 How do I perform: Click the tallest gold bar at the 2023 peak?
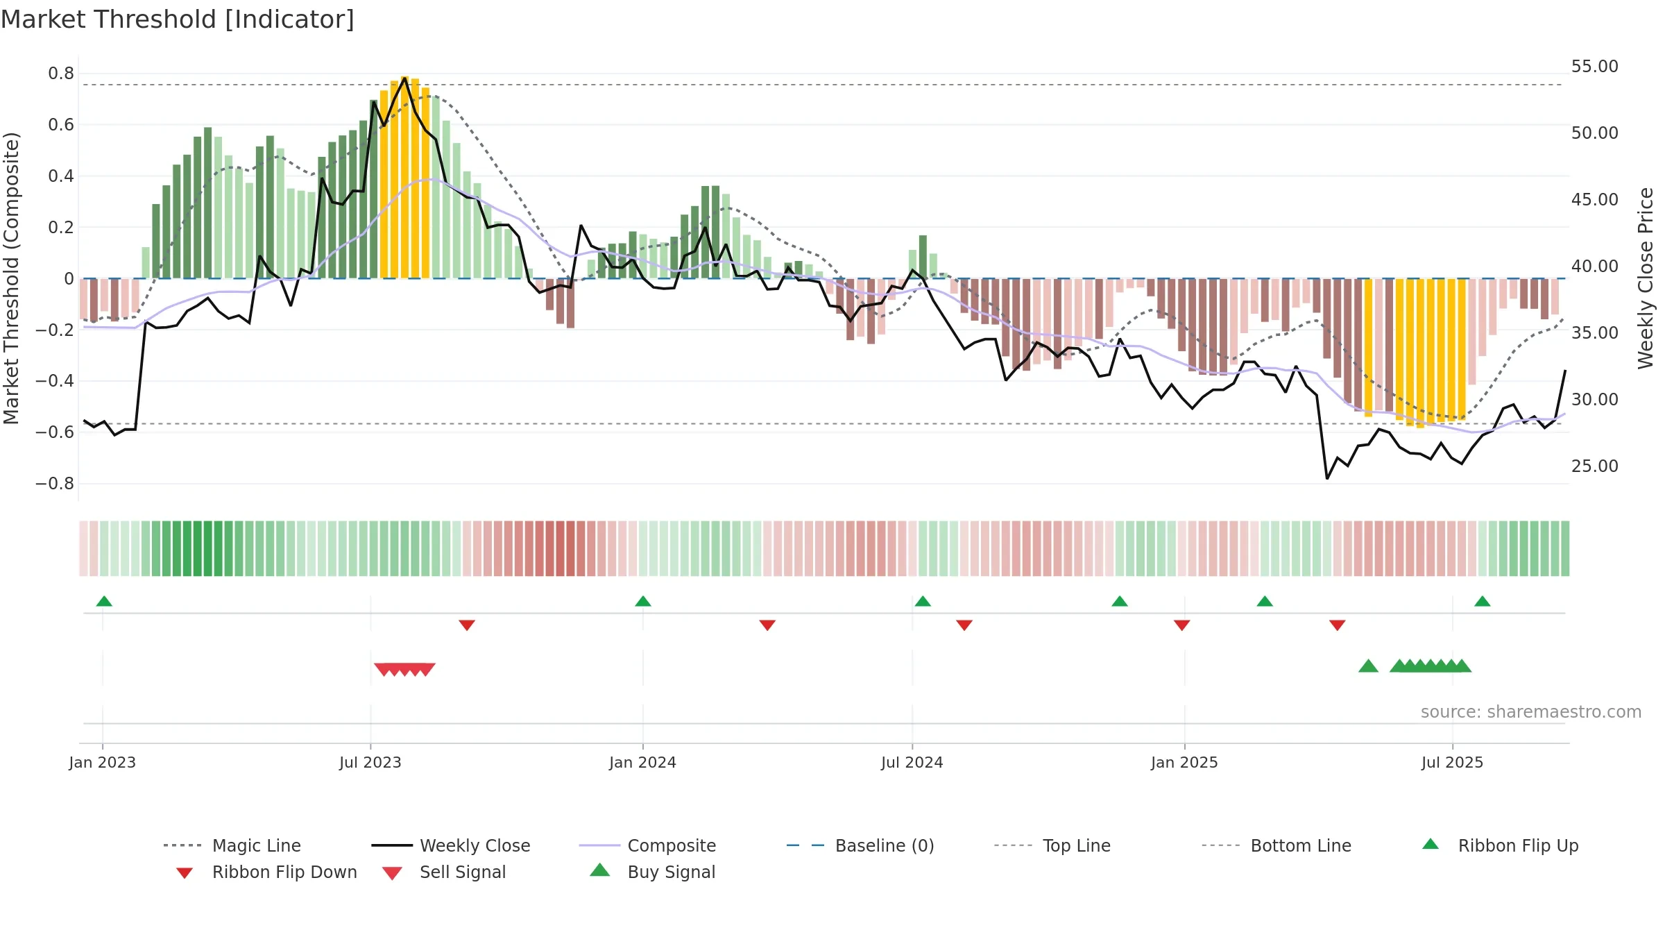[404, 177]
